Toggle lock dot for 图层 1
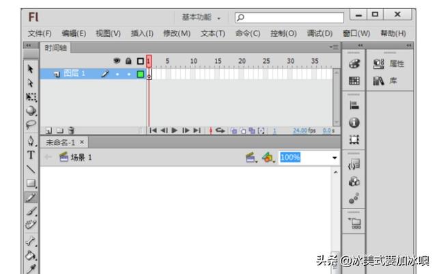Image resolution: width=437 pixels, height=274 pixels. [x=128, y=74]
